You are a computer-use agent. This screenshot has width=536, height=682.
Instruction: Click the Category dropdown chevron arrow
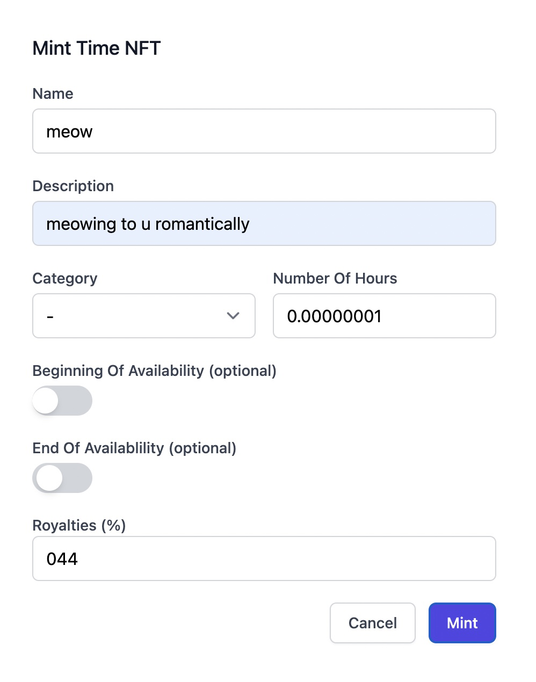(x=233, y=316)
